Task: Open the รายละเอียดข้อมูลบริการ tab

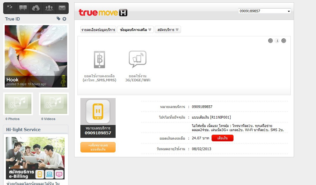Action: click(x=98, y=30)
